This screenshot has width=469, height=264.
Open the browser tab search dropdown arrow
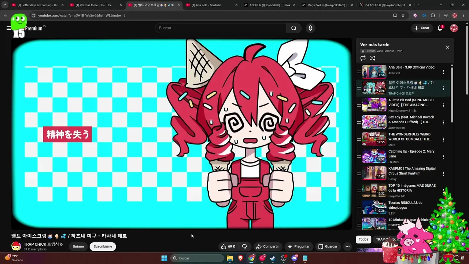[5, 5]
